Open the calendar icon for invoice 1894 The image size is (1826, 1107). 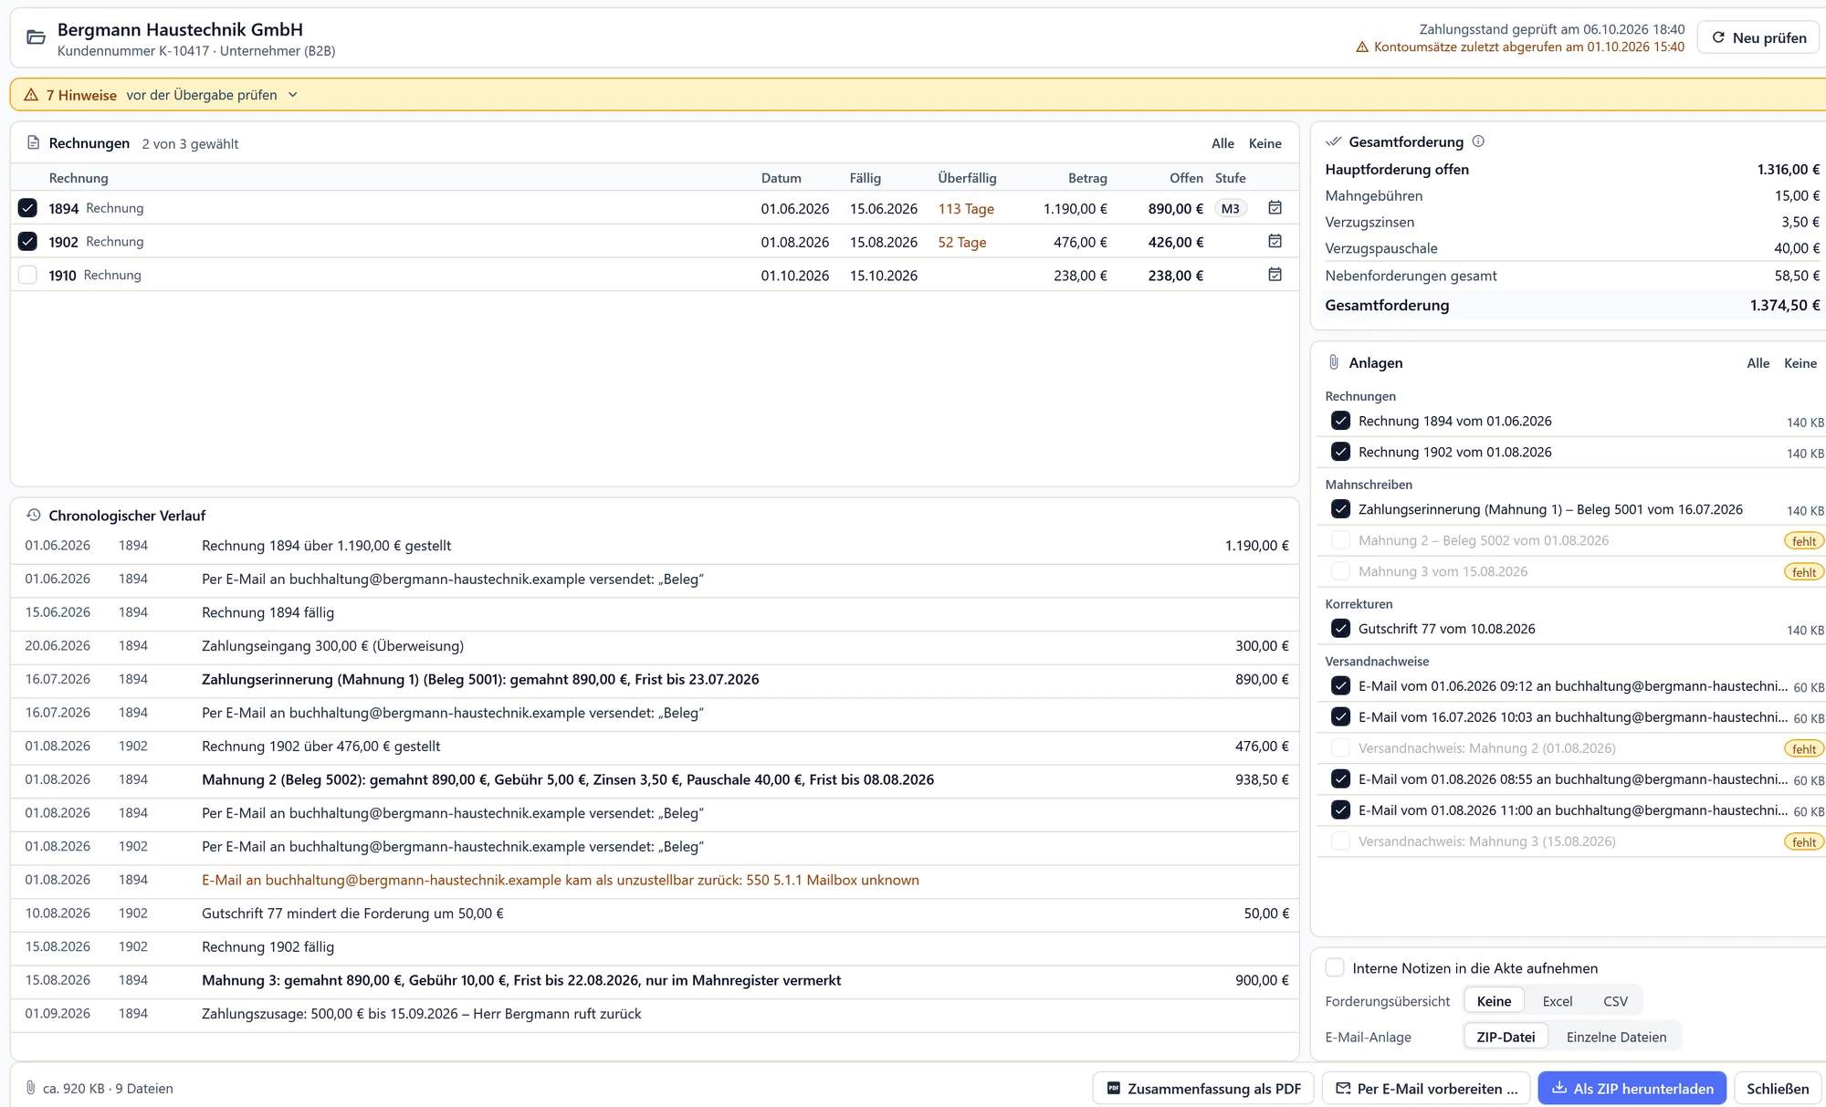click(1275, 208)
